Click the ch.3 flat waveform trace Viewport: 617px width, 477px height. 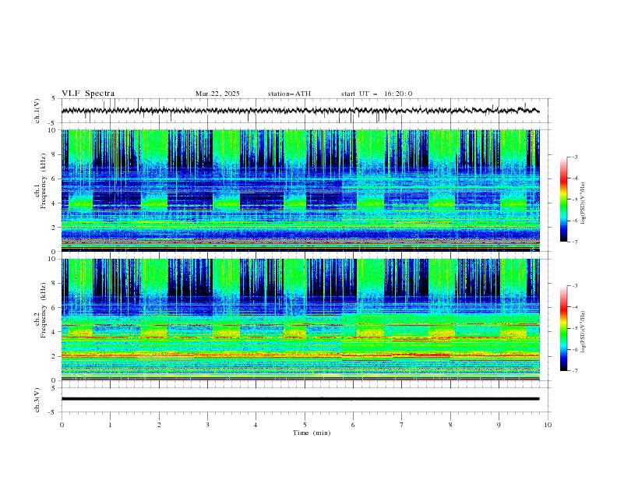point(300,399)
